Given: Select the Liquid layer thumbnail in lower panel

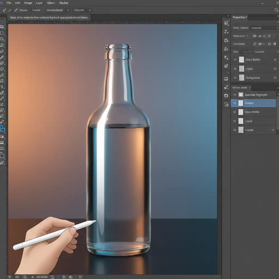Looking at the screenshot, I should click(x=241, y=121).
